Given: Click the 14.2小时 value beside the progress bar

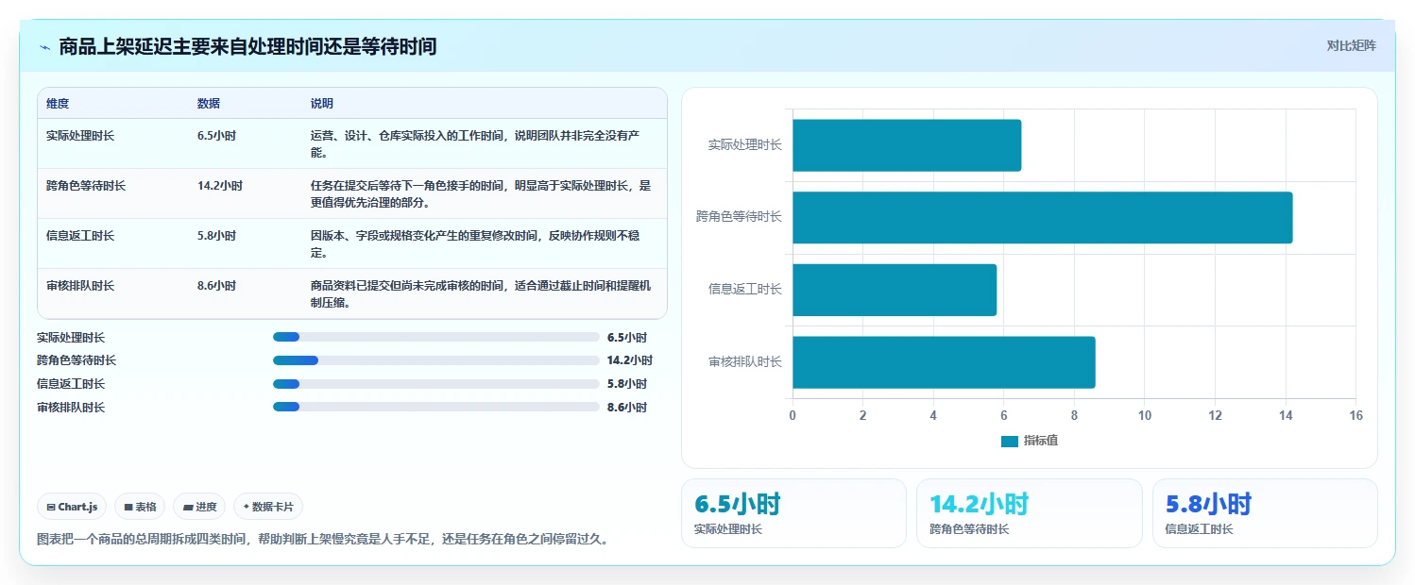Looking at the screenshot, I should pyautogui.click(x=630, y=360).
